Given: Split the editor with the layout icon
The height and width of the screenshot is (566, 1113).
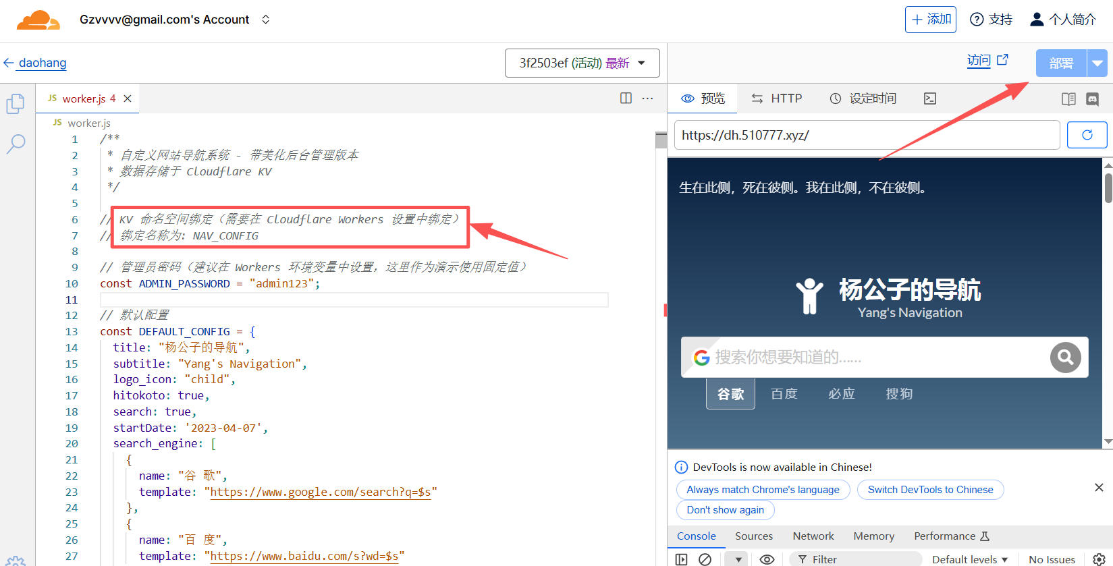Looking at the screenshot, I should [x=626, y=98].
